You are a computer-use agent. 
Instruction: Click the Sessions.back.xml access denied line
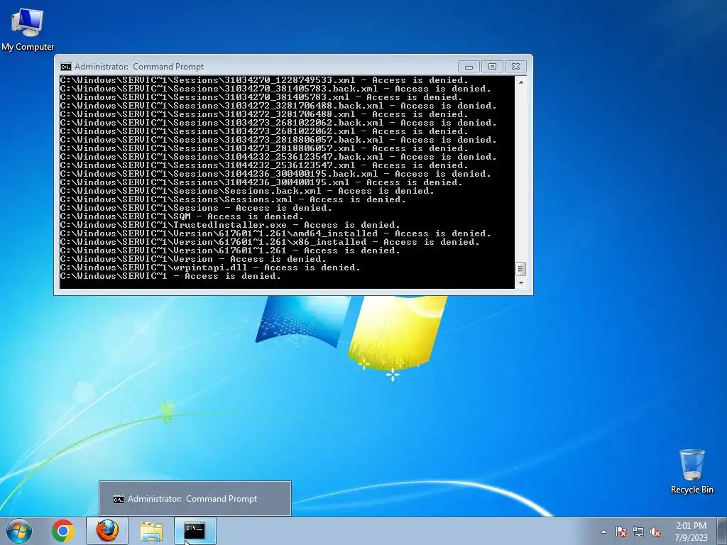tap(247, 191)
